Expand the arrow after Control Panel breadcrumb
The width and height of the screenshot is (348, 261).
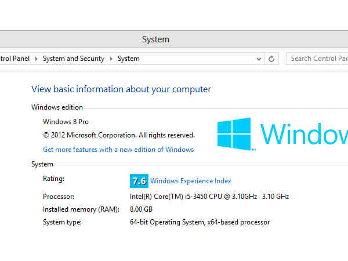click(37, 59)
